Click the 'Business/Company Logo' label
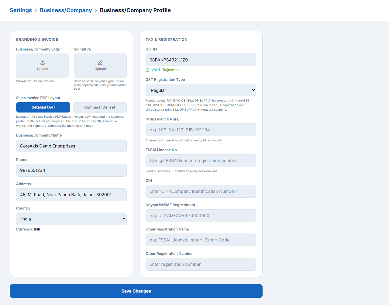The height and width of the screenshot is (305, 389). pyautogui.click(x=38, y=49)
